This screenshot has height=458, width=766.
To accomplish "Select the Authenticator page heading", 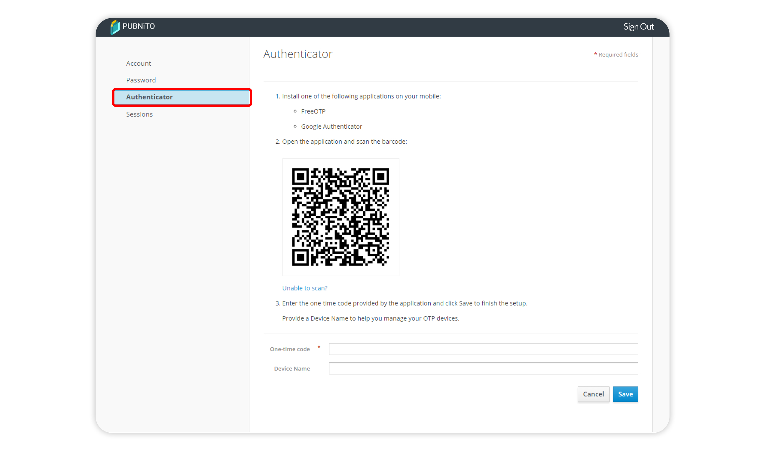I will click(x=298, y=54).
